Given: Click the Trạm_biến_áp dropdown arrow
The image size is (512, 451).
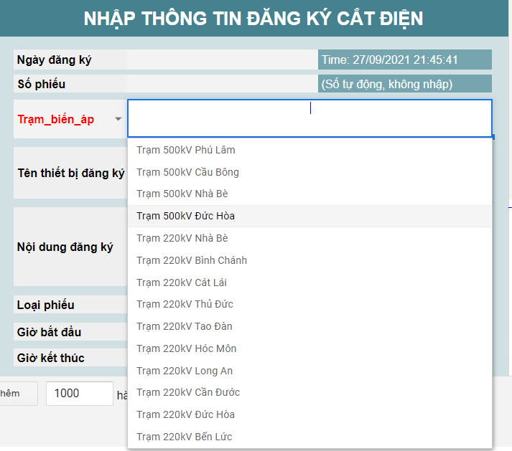Looking at the screenshot, I should [x=118, y=119].
